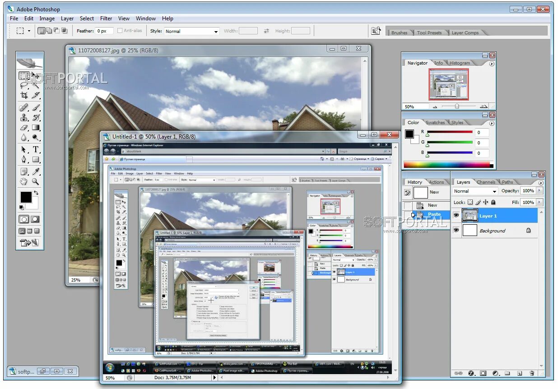Select the Zoom tool in toolbox
Image resolution: width=558 pixels, height=389 pixels.
[x=36, y=182]
